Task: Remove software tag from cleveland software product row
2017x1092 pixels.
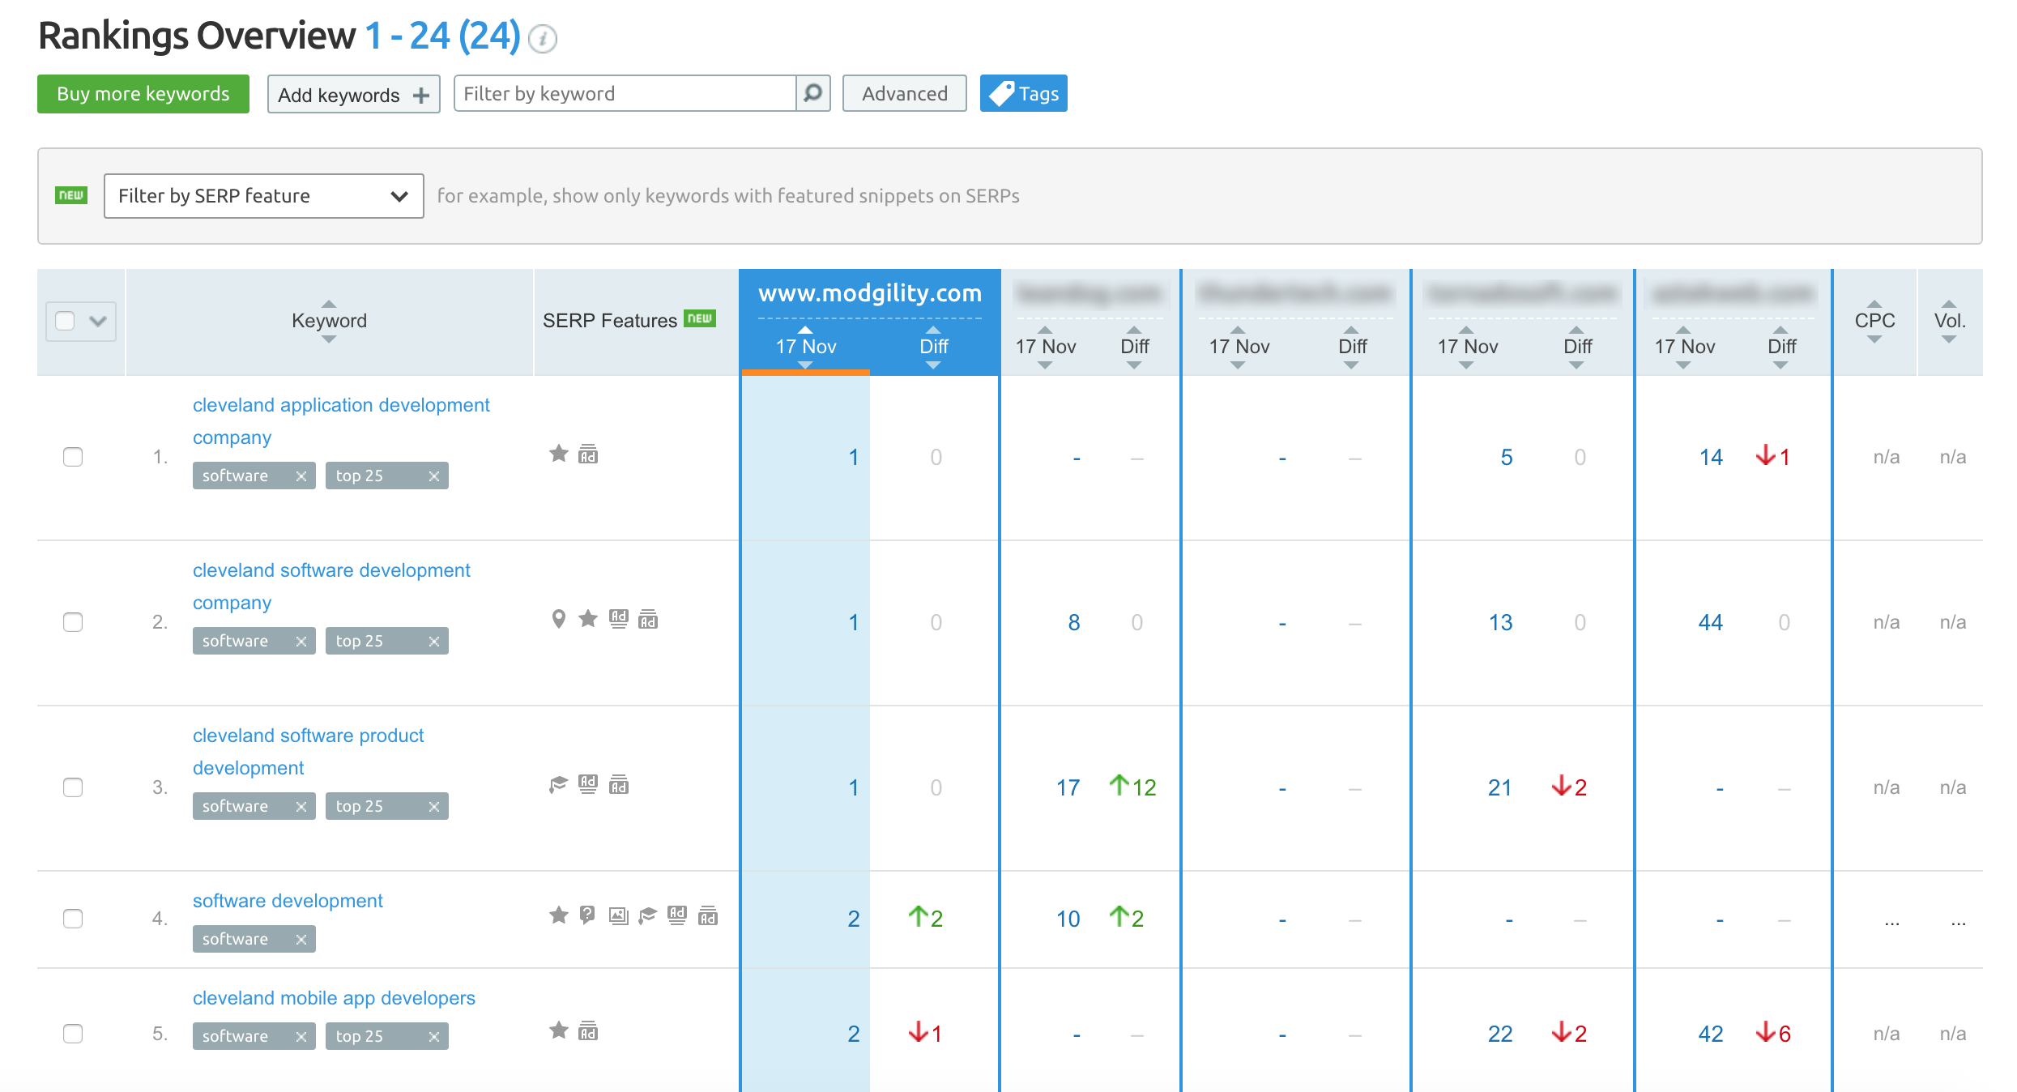Action: coord(301,807)
